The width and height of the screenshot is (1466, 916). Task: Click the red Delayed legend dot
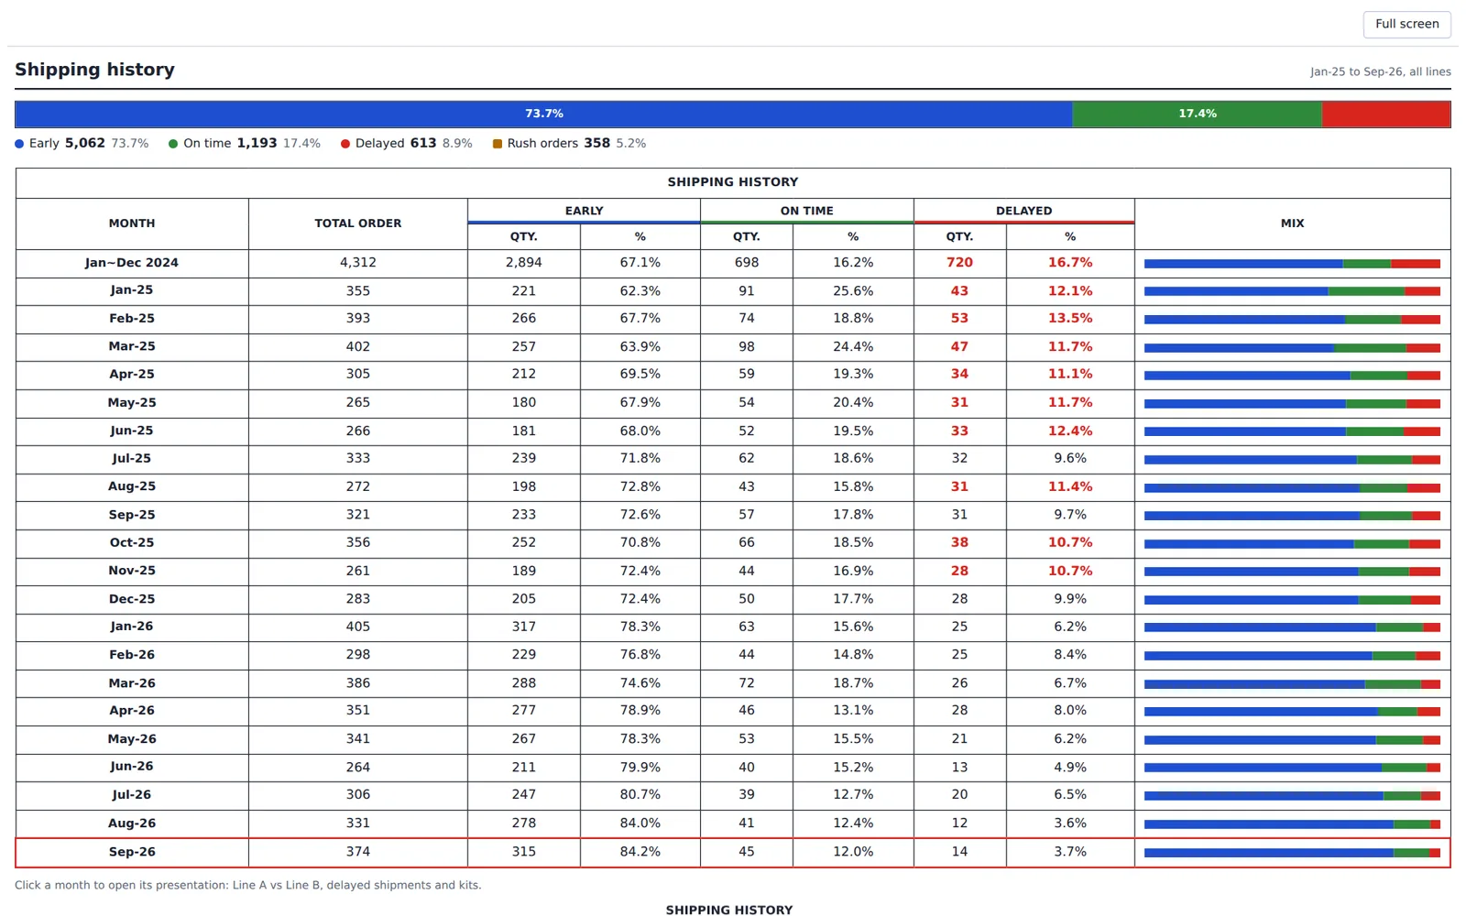tap(345, 144)
